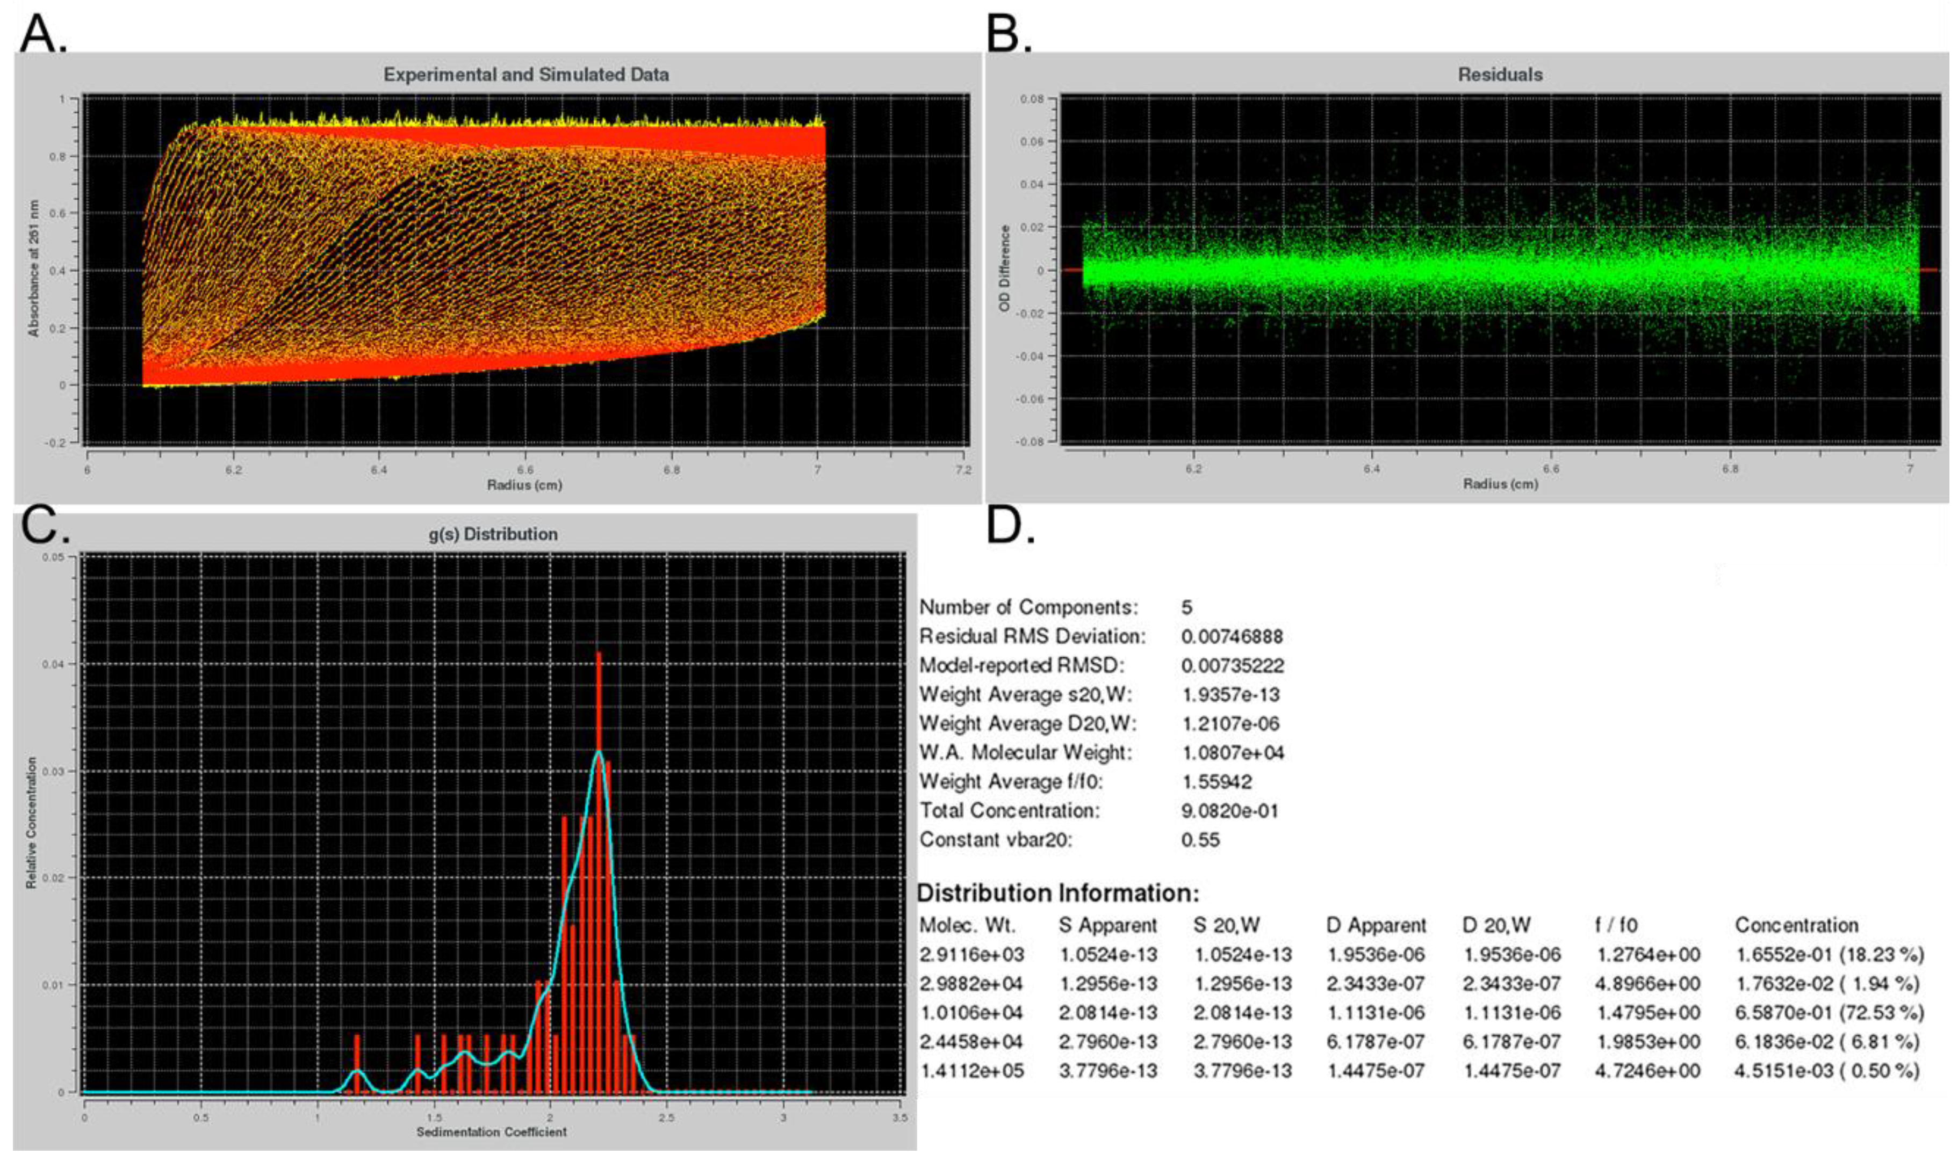Click the 'Residuals' plot title

click(1500, 75)
